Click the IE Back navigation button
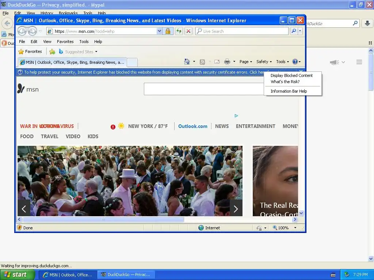The image size is (374, 280). (x=22, y=31)
